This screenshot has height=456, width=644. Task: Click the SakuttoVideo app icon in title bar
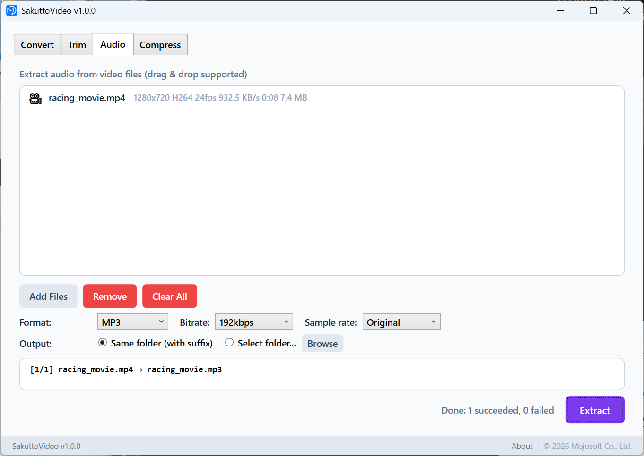click(x=11, y=10)
